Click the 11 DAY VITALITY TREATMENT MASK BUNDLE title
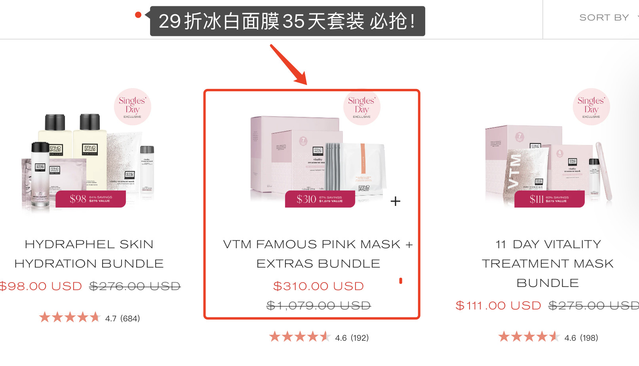The image size is (639, 366). click(x=548, y=263)
